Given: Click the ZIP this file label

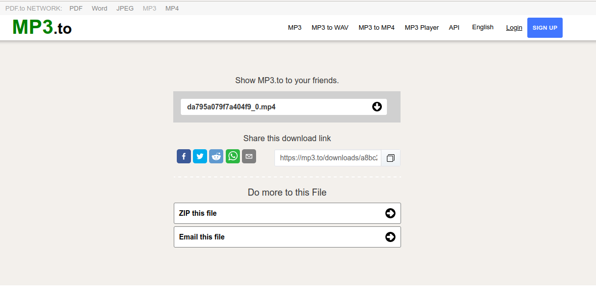Looking at the screenshot, I should coord(197,213).
